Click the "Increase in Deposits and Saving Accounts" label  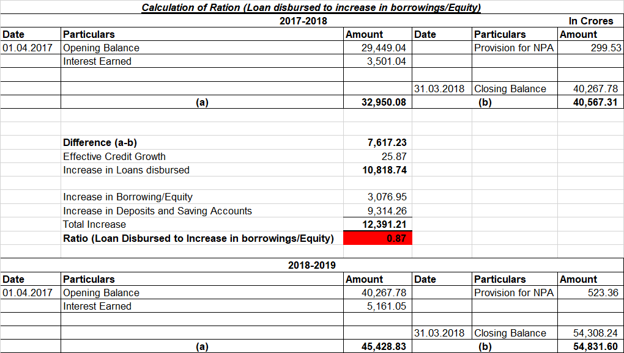pos(157,211)
